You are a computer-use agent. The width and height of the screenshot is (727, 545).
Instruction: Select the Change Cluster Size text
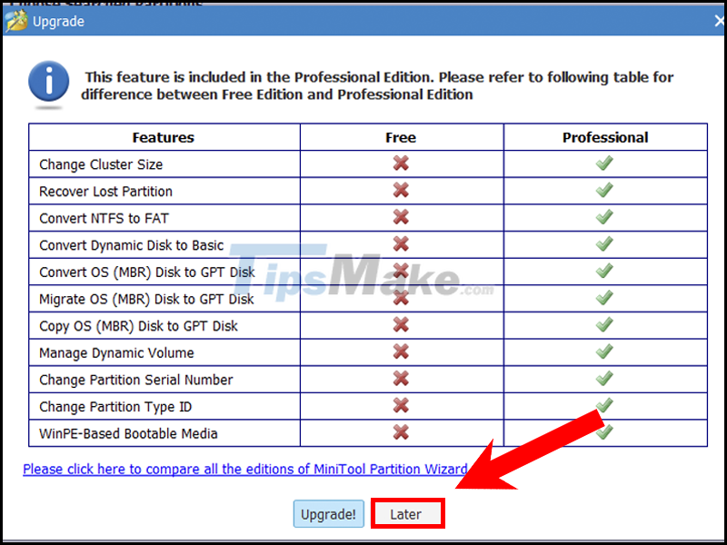(101, 164)
